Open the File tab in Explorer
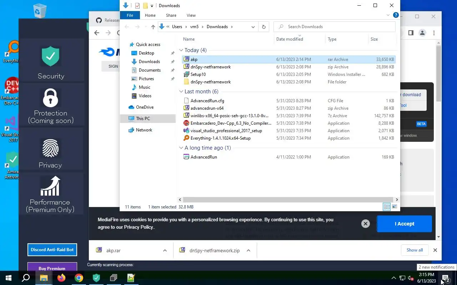This screenshot has height=285, width=457. (x=130, y=15)
